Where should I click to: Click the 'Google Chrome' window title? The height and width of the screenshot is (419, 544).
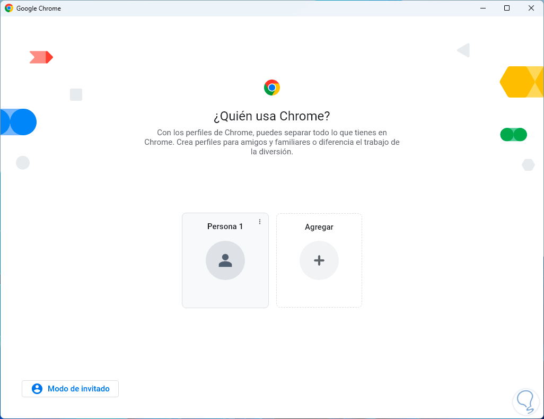pyautogui.click(x=39, y=8)
